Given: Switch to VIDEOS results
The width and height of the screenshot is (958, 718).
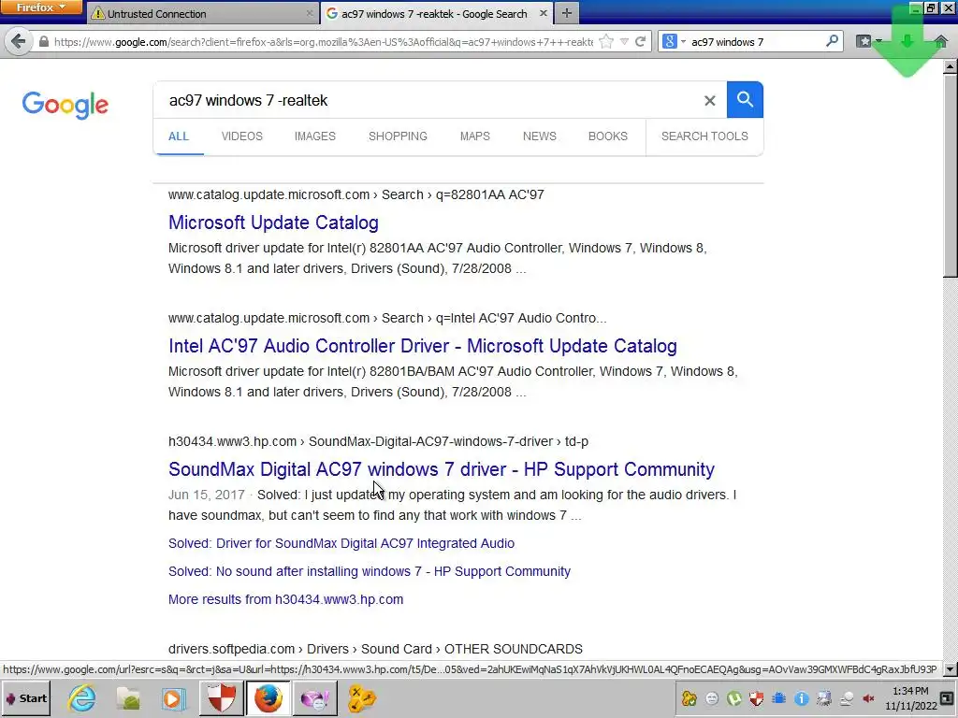Looking at the screenshot, I should point(242,136).
